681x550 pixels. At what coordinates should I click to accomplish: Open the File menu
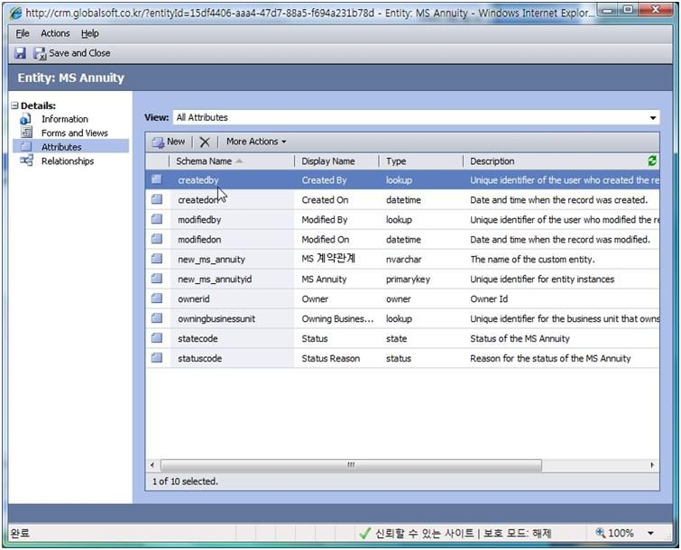pos(23,33)
